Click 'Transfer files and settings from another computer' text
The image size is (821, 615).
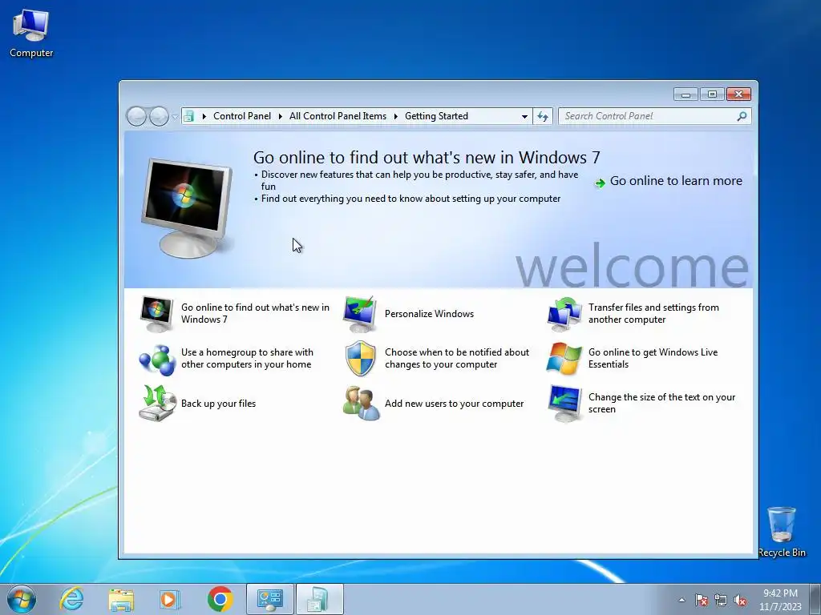tap(653, 313)
